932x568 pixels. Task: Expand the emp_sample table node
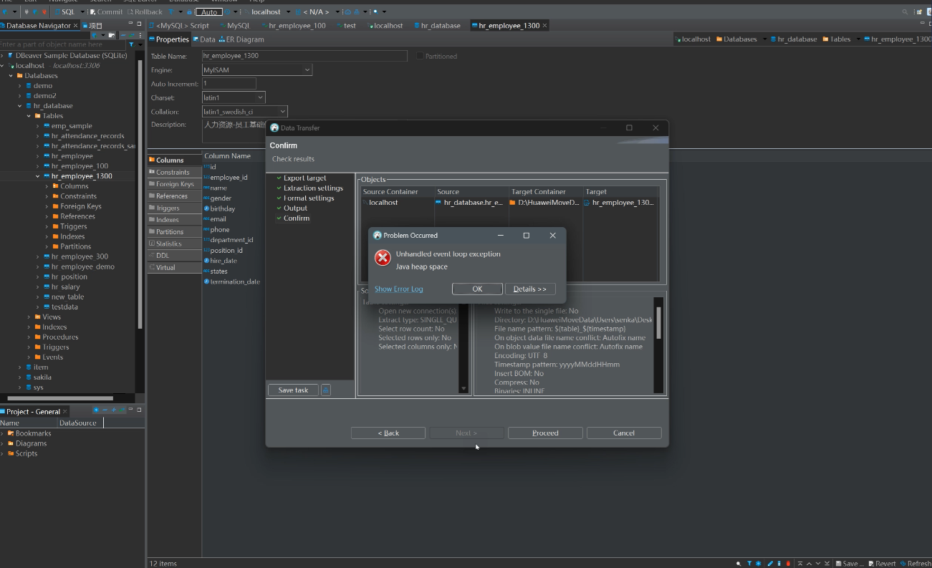click(38, 126)
